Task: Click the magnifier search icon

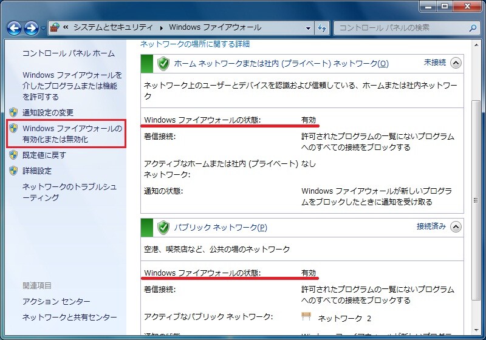Action: 473,28
